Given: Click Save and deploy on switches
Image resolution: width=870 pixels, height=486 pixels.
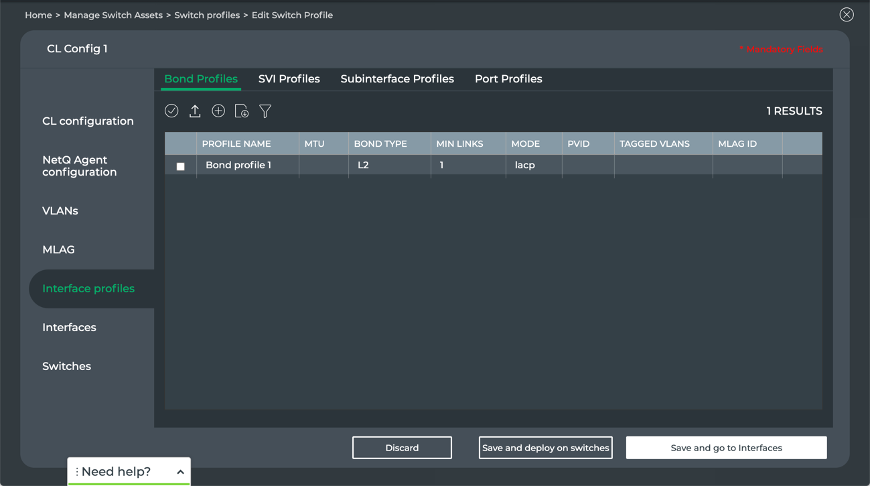Looking at the screenshot, I should [x=545, y=448].
